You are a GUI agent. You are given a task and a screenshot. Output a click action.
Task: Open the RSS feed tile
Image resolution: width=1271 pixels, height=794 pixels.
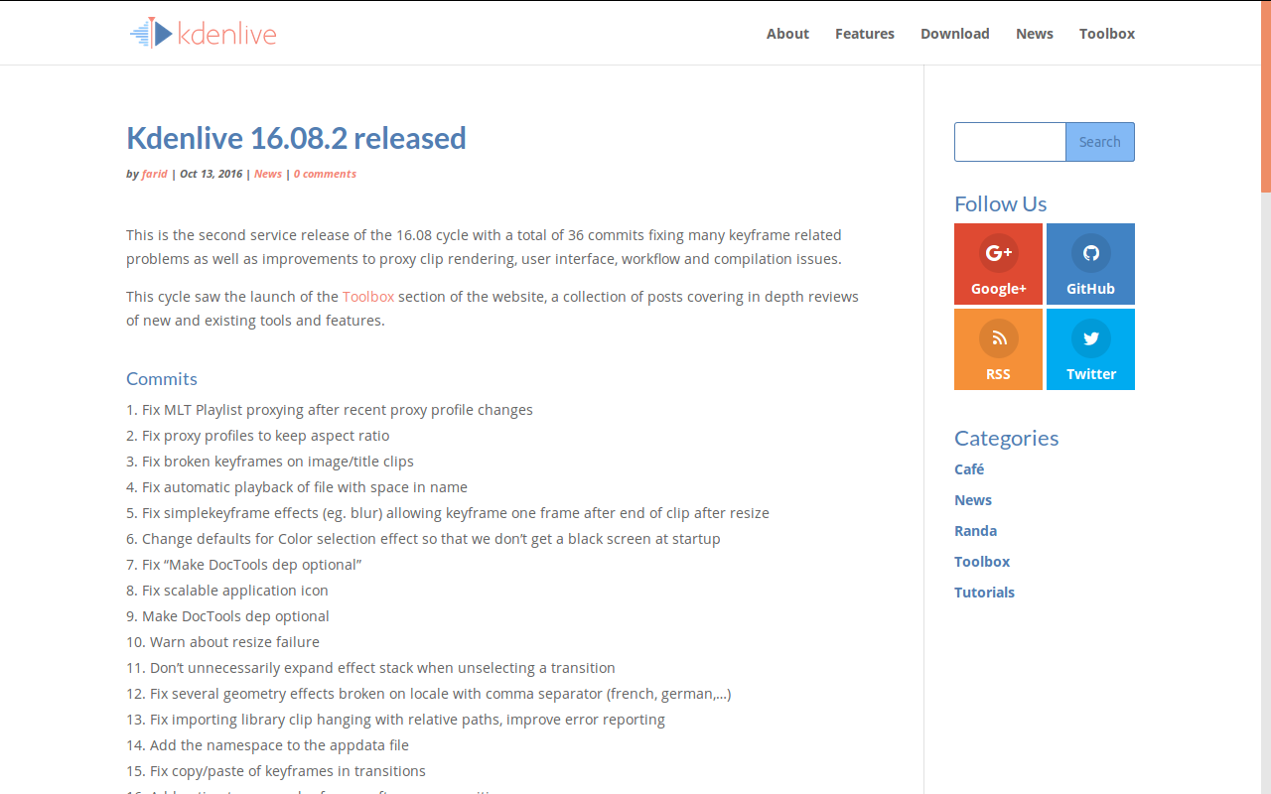(x=998, y=349)
